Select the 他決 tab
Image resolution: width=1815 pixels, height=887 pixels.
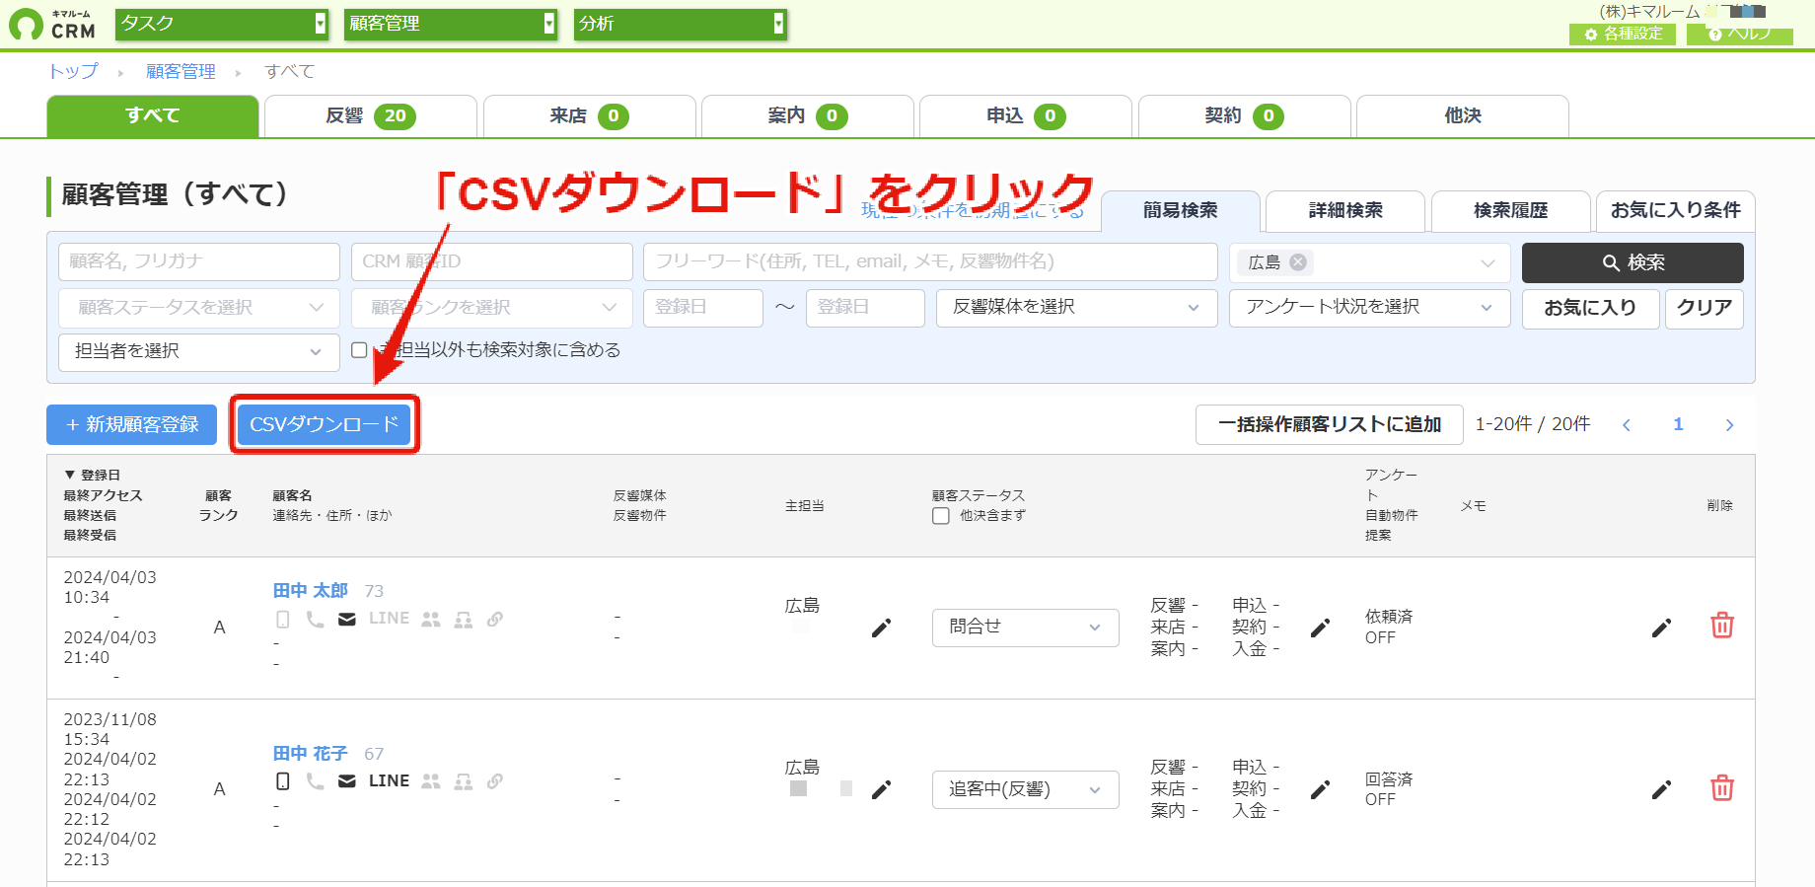coord(1463,116)
